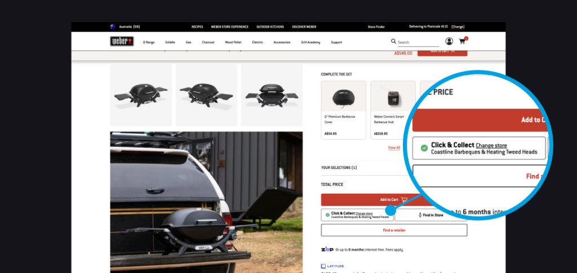Click the Australian flag icon
The width and height of the screenshot is (577, 273).
click(113, 27)
